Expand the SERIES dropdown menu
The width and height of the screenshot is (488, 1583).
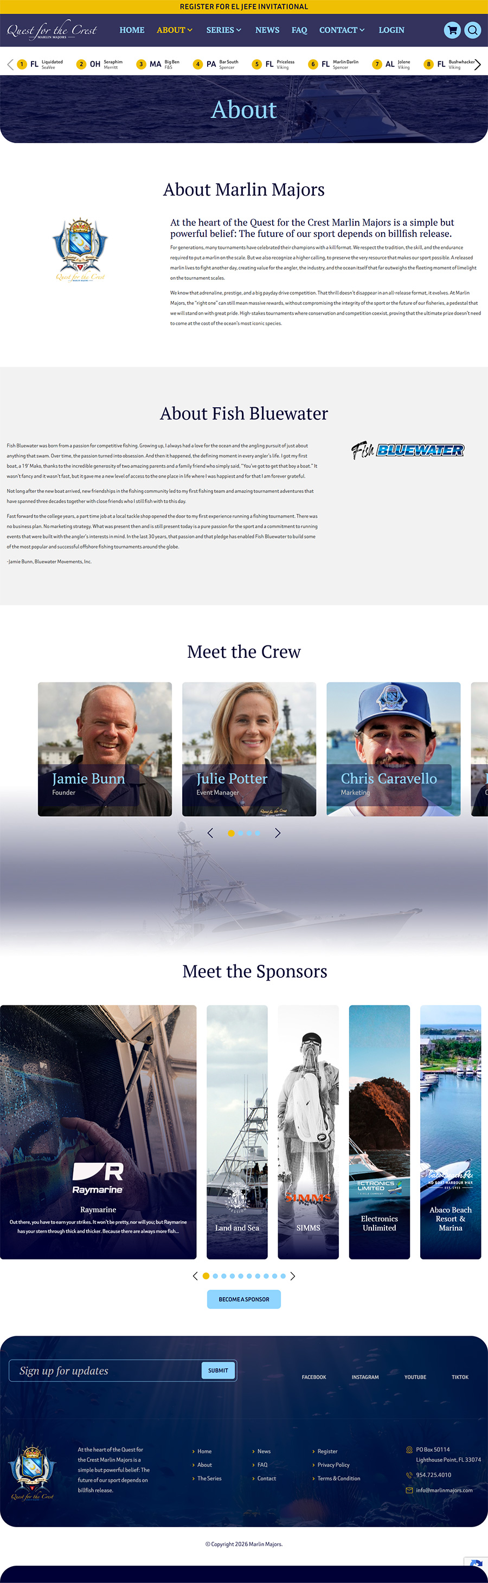pyautogui.click(x=224, y=30)
